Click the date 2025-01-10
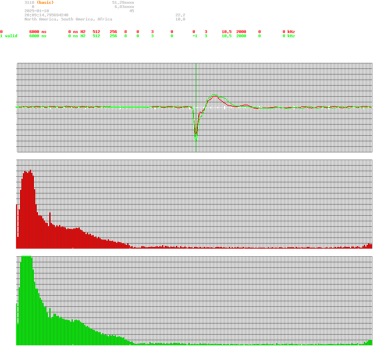The height and width of the screenshot is (353, 381). click(x=37, y=11)
